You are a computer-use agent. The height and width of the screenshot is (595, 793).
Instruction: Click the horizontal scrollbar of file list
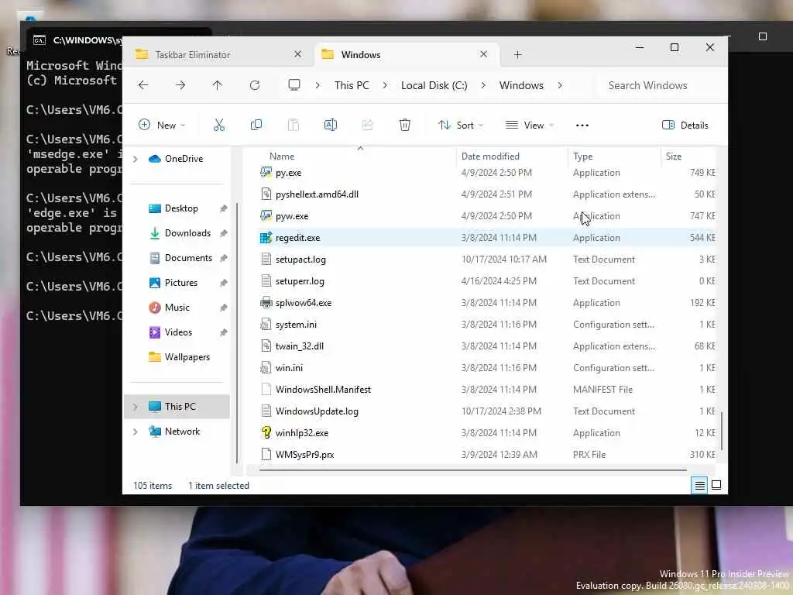[x=473, y=470]
